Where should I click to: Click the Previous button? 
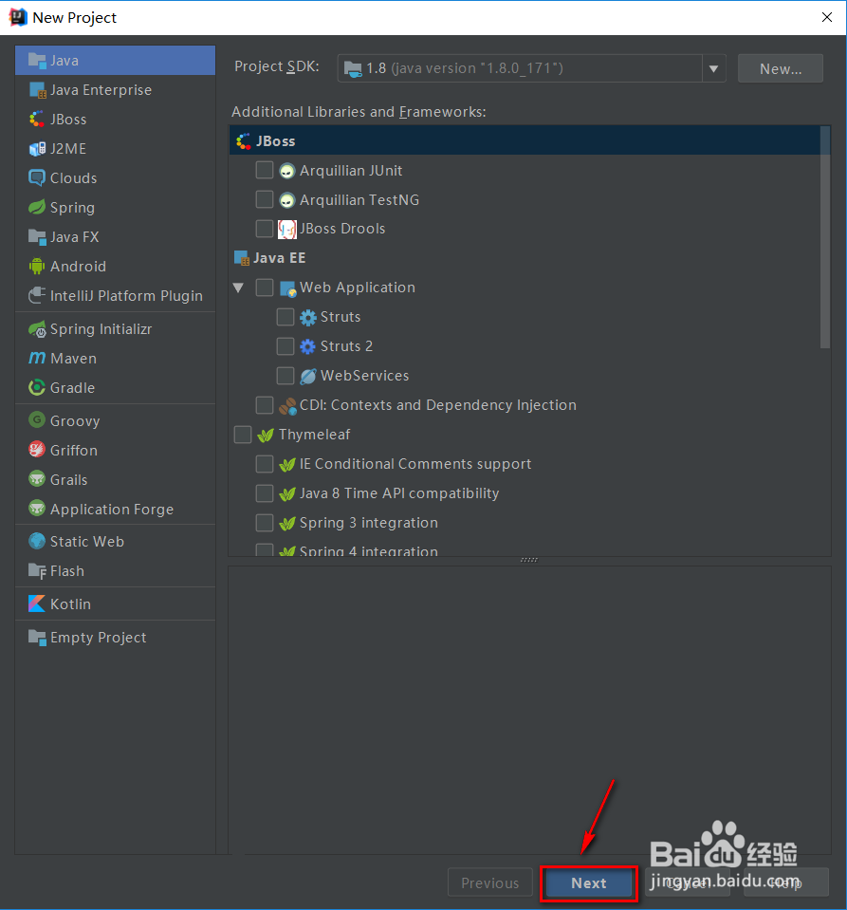coord(490,882)
